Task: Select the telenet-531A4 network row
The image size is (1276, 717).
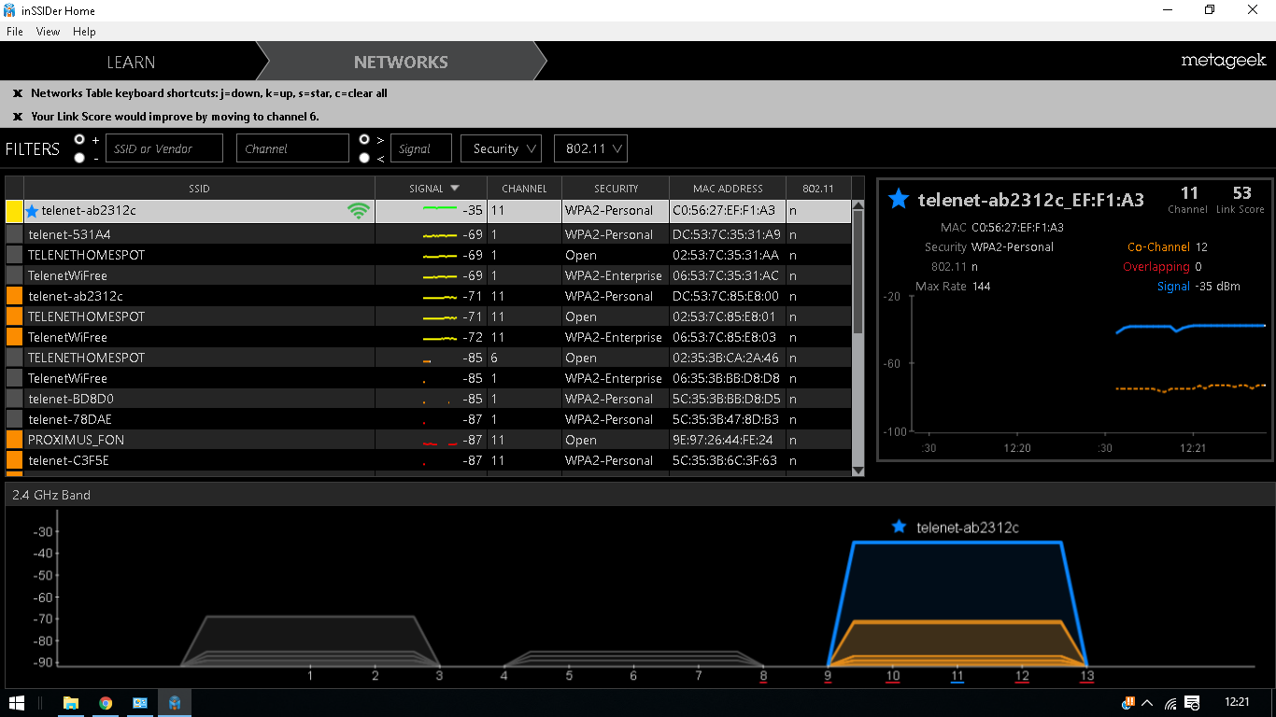Action: click(x=429, y=234)
